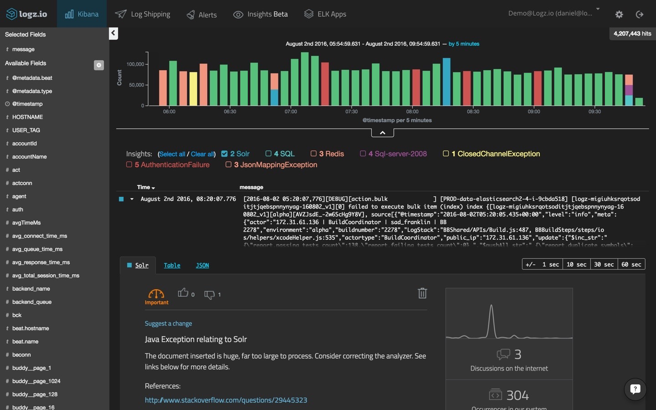This screenshot has width=656, height=410.
Task: Click the yellow histogram bar
Action: (193, 89)
